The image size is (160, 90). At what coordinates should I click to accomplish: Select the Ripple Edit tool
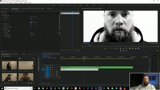(x=38, y=59)
